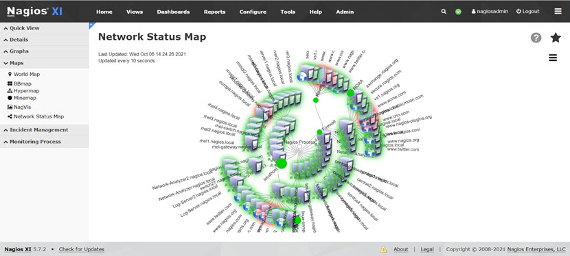Screen dimensions: 570x256
Task: Click the Nagios XI logo
Action: [34, 11]
